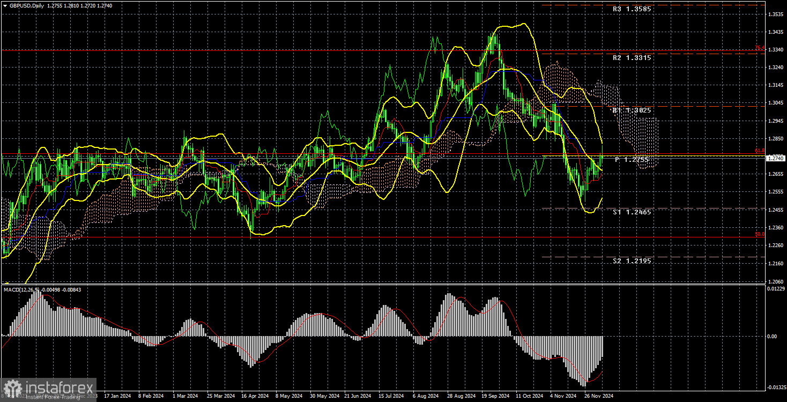Click the S2 1.2195 support label
Screen dimensions: 787x402
tap(633, 260)
